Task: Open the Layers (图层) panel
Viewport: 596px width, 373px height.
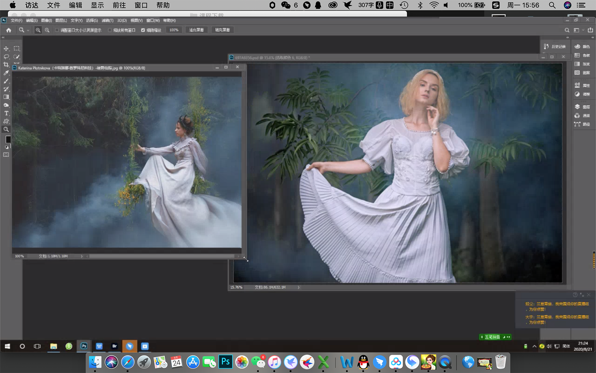Action: 582,107
